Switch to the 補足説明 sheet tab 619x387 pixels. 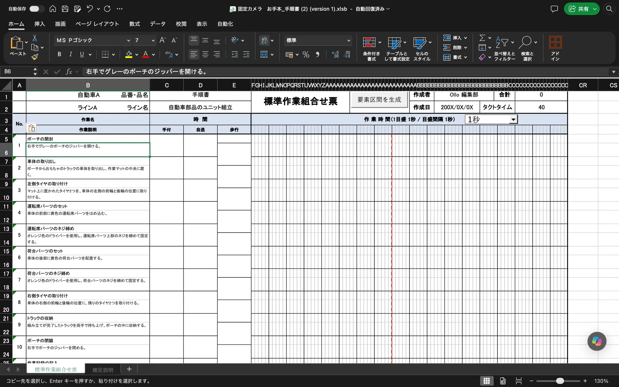tap(103, 370)
